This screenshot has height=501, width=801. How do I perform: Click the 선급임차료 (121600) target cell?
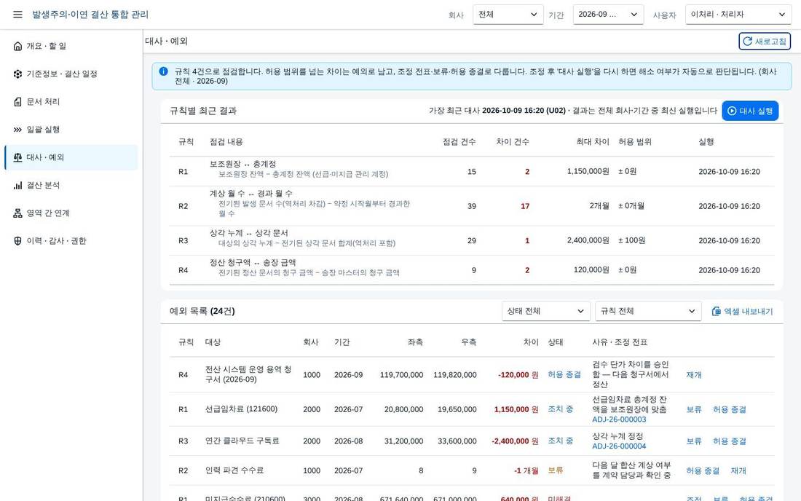(241, 409)
